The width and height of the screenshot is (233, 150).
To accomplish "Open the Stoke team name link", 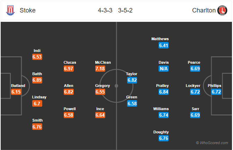I will 28,10.
